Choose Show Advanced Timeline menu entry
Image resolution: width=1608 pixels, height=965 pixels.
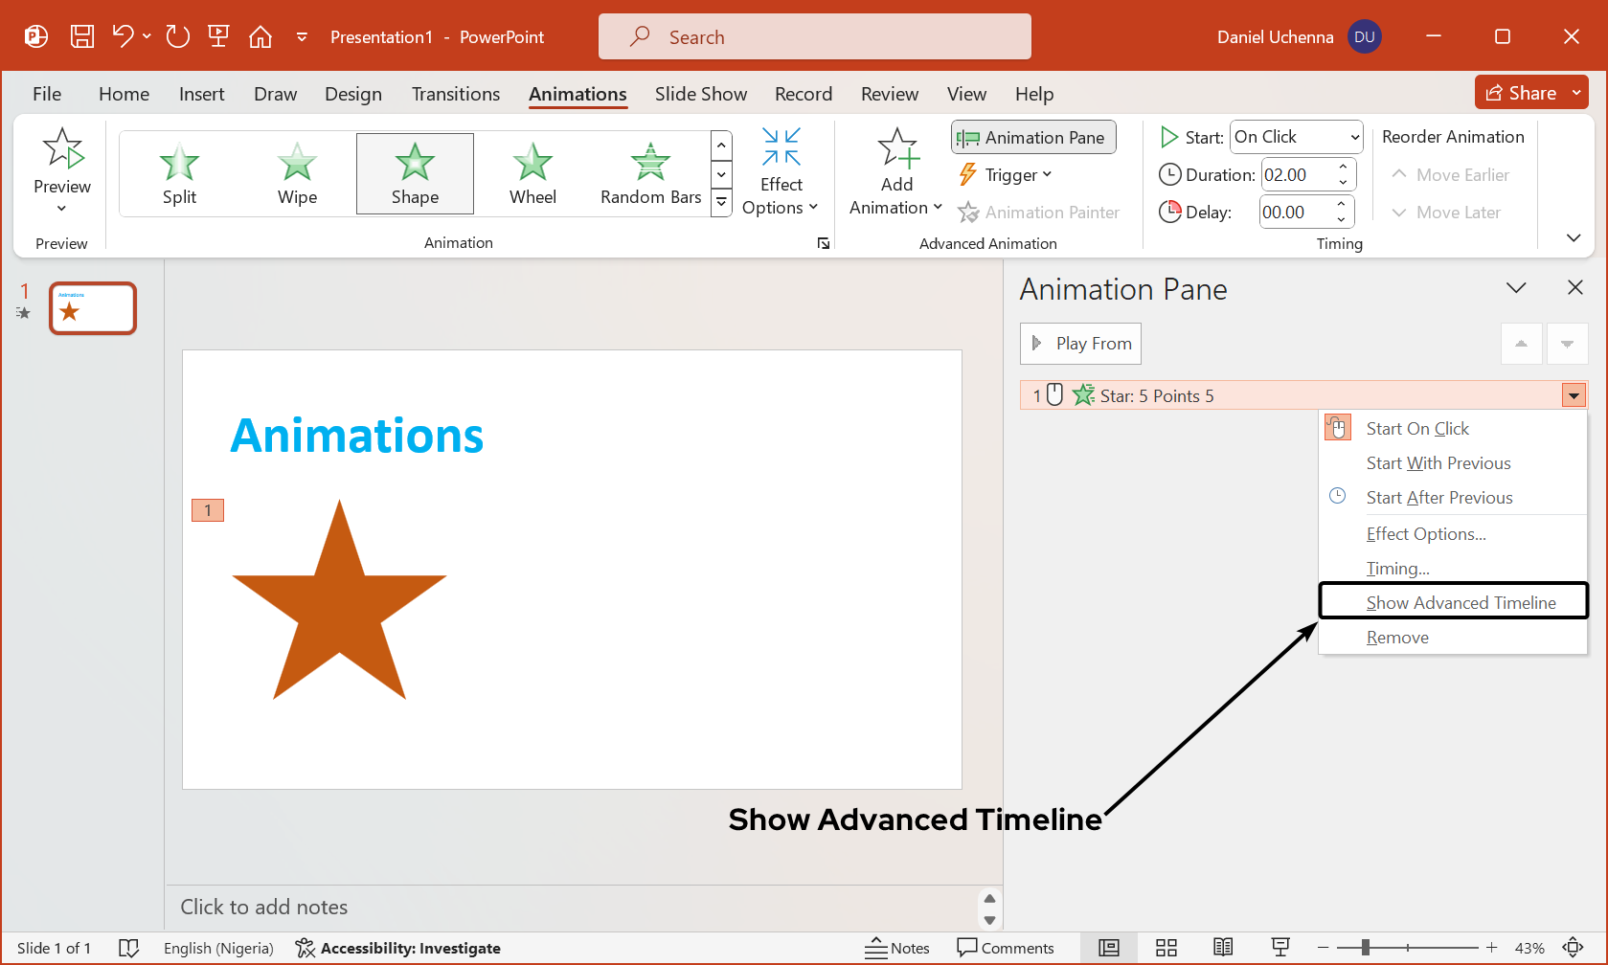(1461, 602)
